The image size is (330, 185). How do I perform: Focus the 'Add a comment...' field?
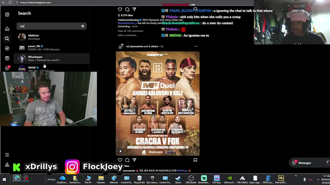[127, 35]
